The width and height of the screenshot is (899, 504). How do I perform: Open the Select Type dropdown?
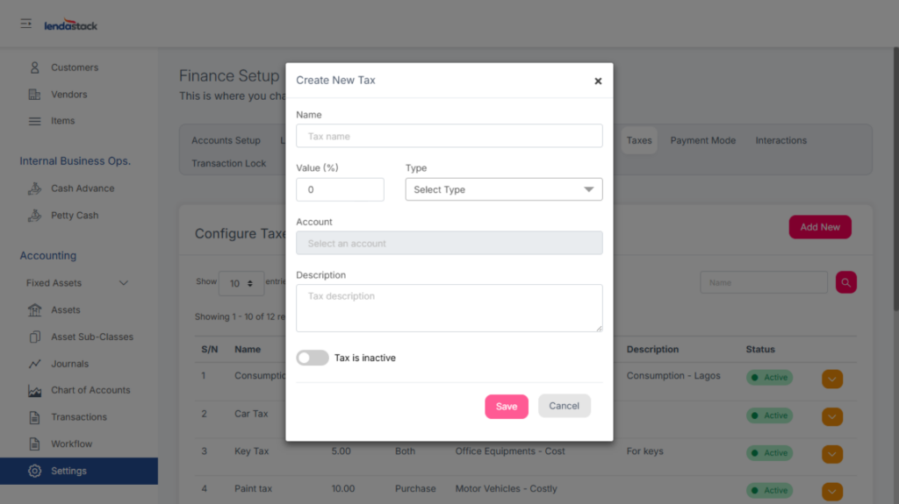click(503, 189)
